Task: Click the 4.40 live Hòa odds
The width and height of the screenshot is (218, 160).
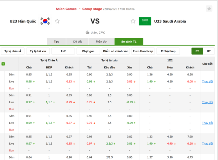Action: 170,144
